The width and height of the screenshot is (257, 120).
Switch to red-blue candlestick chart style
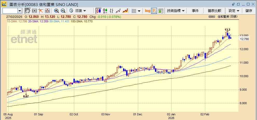(x=98, y=11)
